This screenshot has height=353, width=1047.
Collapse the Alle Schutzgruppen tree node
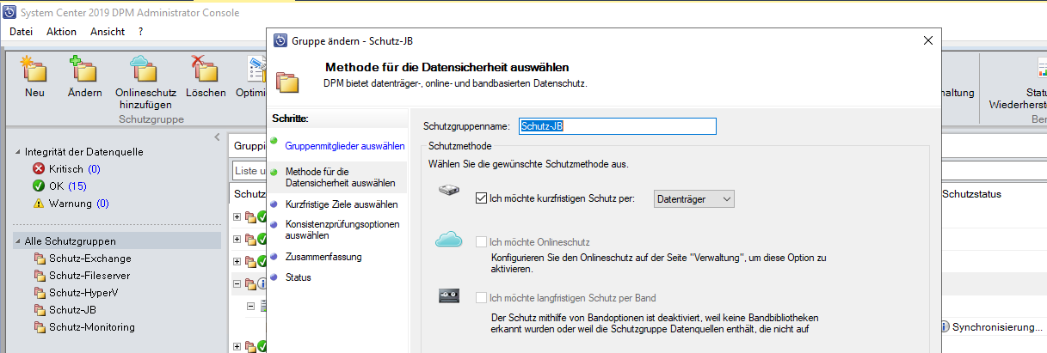point(19,241)
